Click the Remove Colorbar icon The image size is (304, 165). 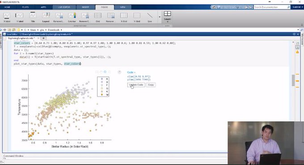(x=85, y=17)
